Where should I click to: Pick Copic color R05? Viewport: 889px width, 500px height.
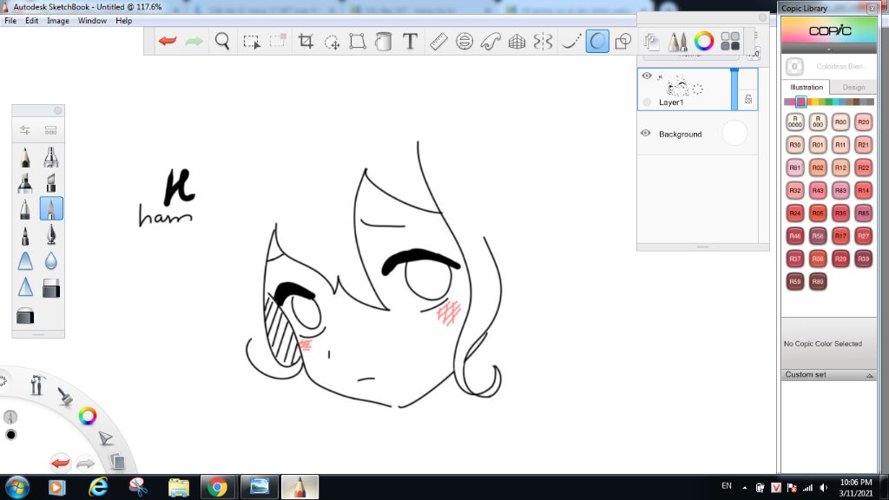[818, 214]
